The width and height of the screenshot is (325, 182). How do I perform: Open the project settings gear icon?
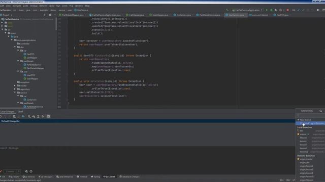pos(50,15)
